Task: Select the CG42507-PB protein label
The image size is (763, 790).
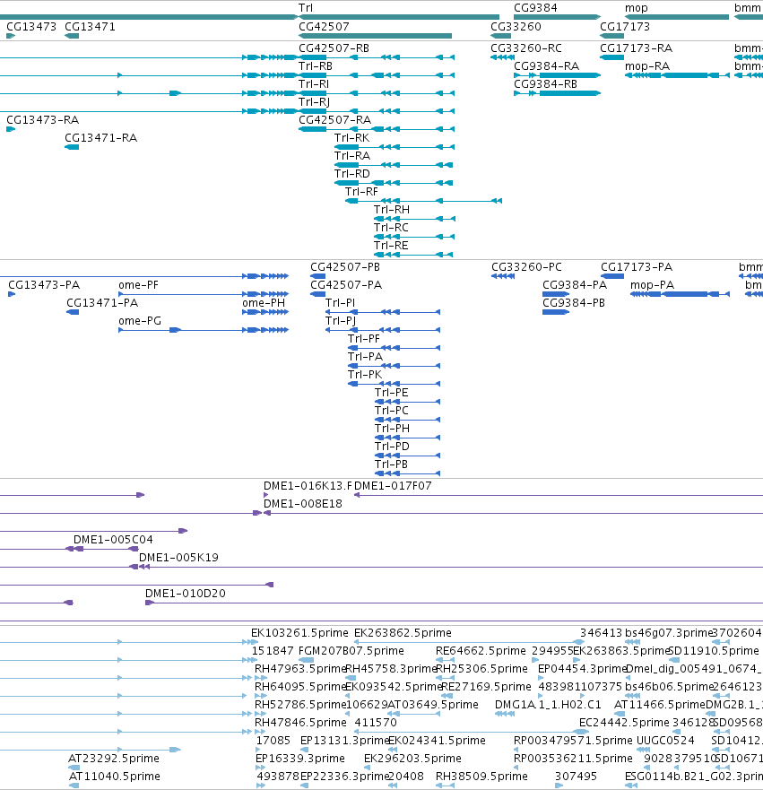Action: click(345, 266)
